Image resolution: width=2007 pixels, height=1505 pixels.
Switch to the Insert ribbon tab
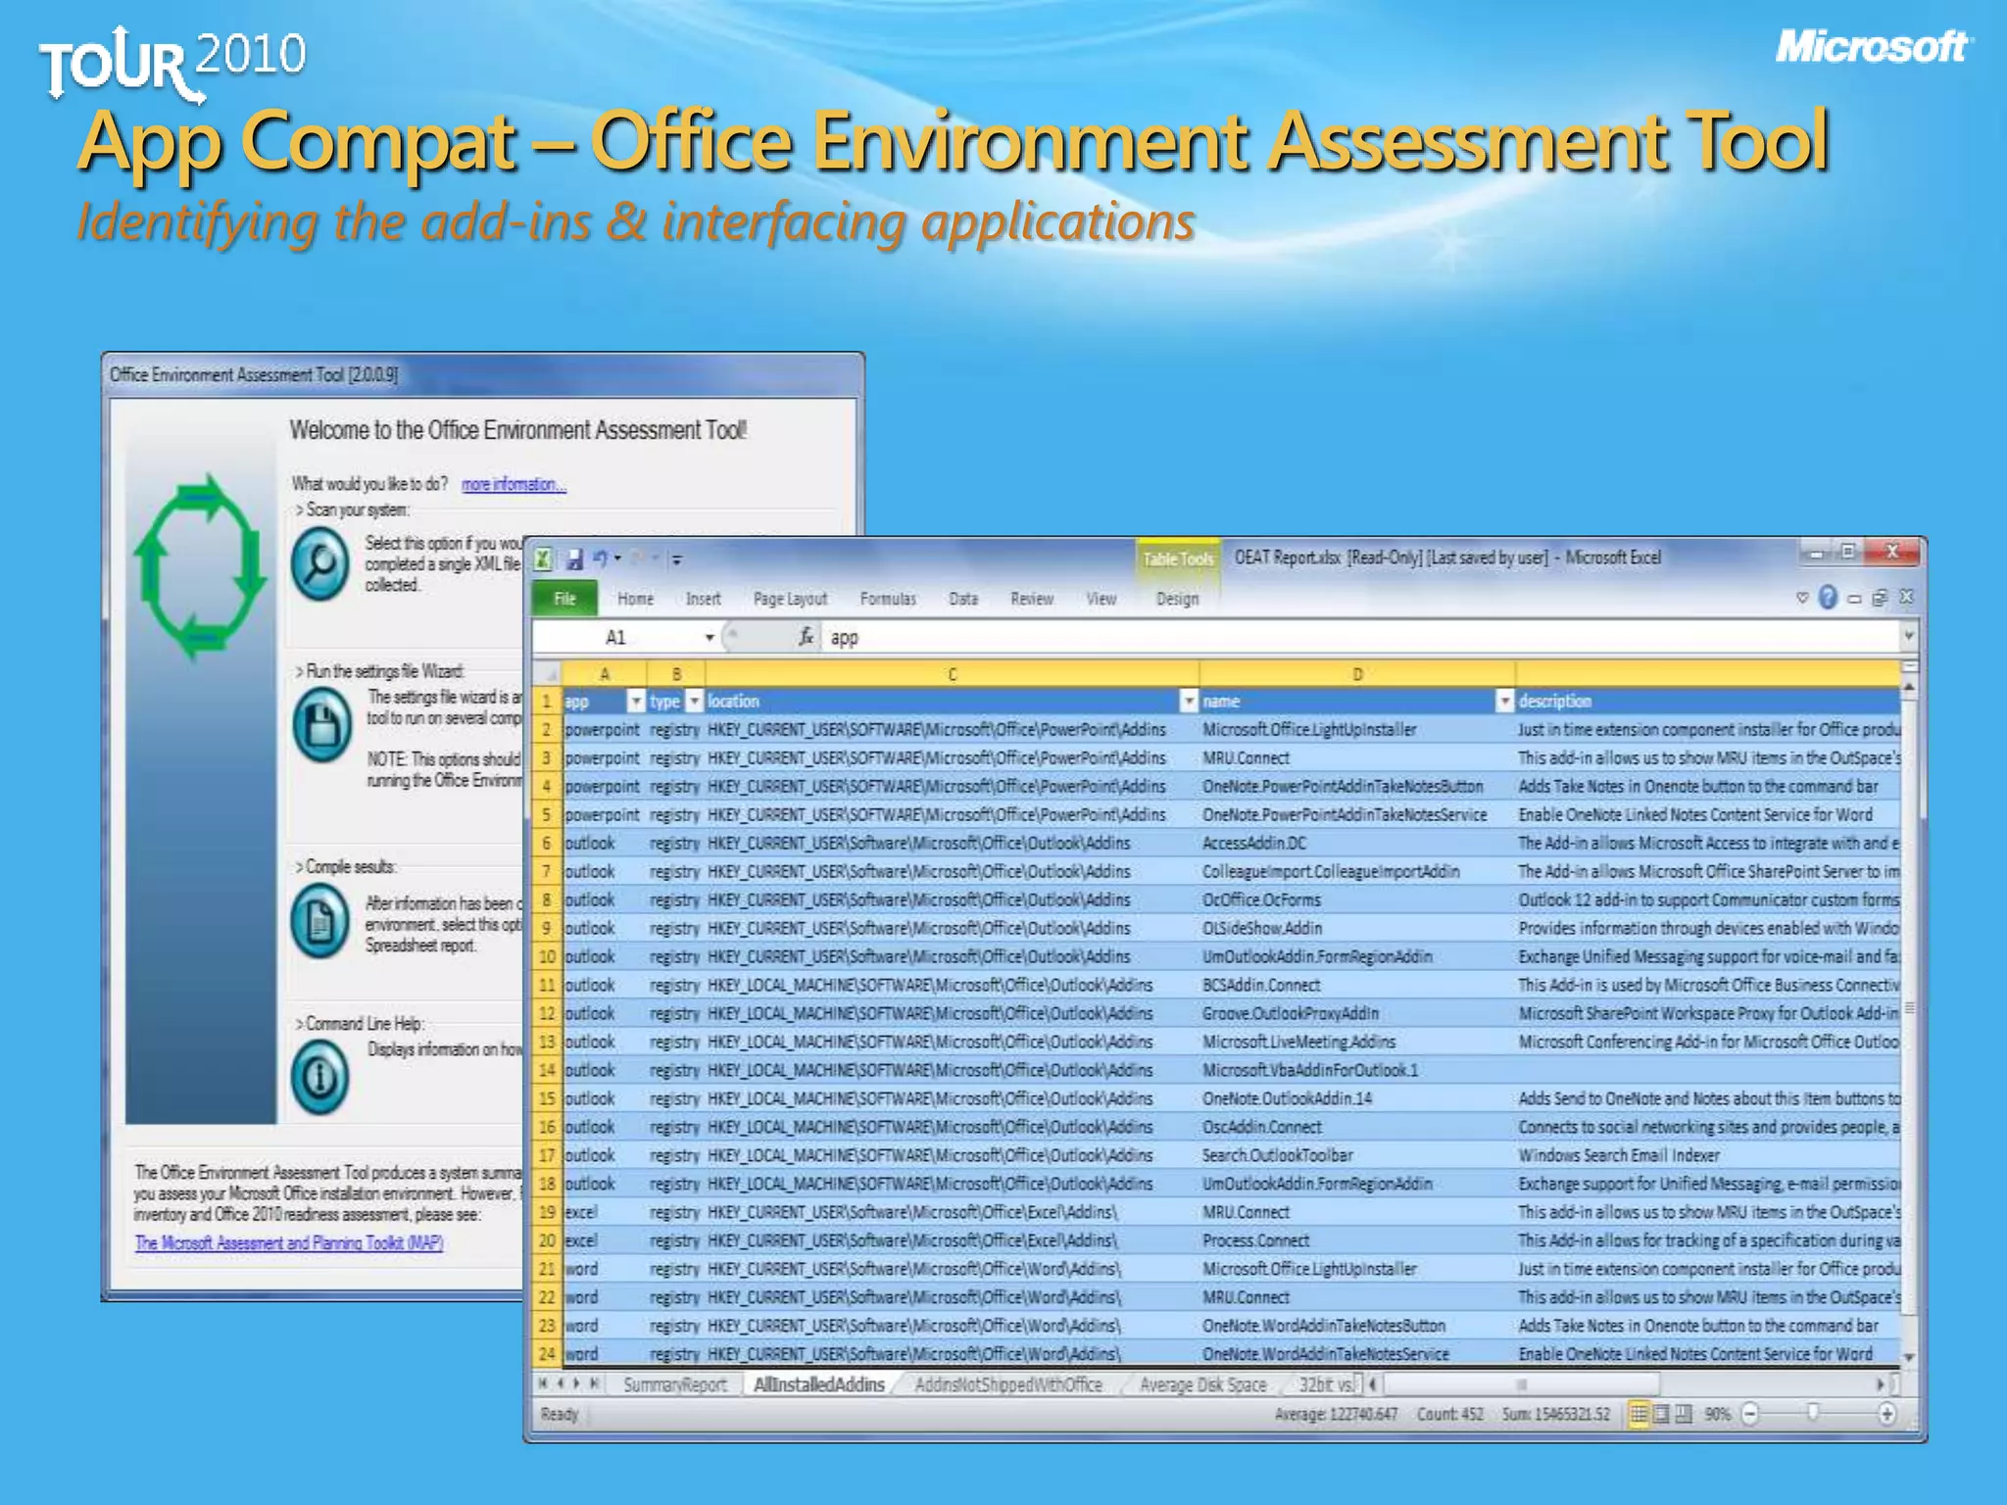(x=703, y=599)
